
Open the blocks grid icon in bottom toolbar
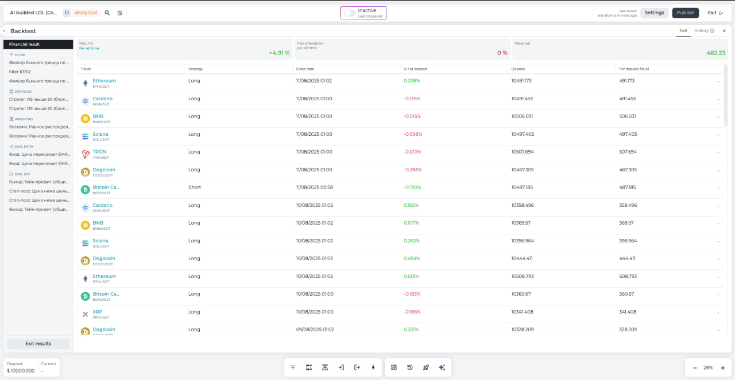(394, 367)
